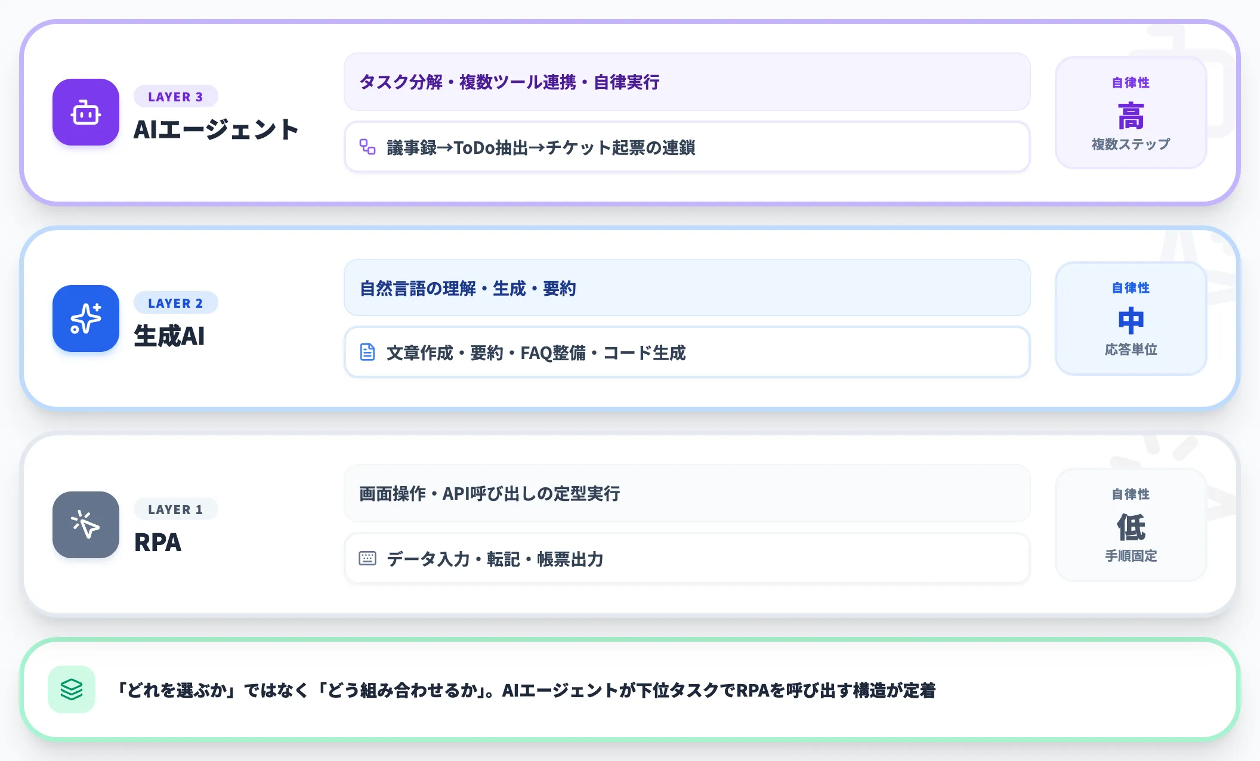Click the green layers stack icon
The width and height of the screenshot is (1260, 761).
72,689
